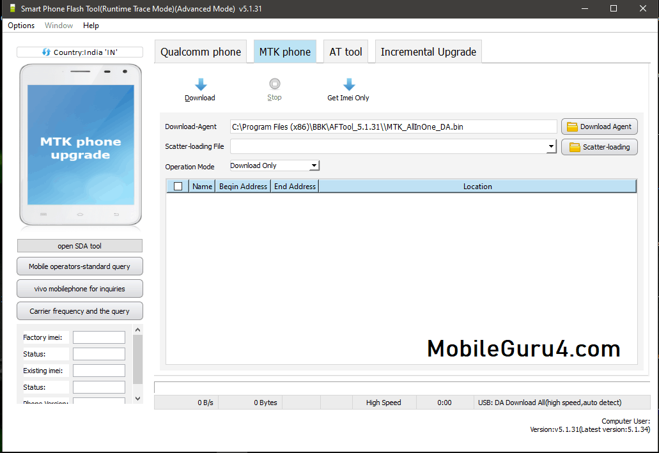Click the Version:v5.1.31 latest version text

click(x=590, y=429)
